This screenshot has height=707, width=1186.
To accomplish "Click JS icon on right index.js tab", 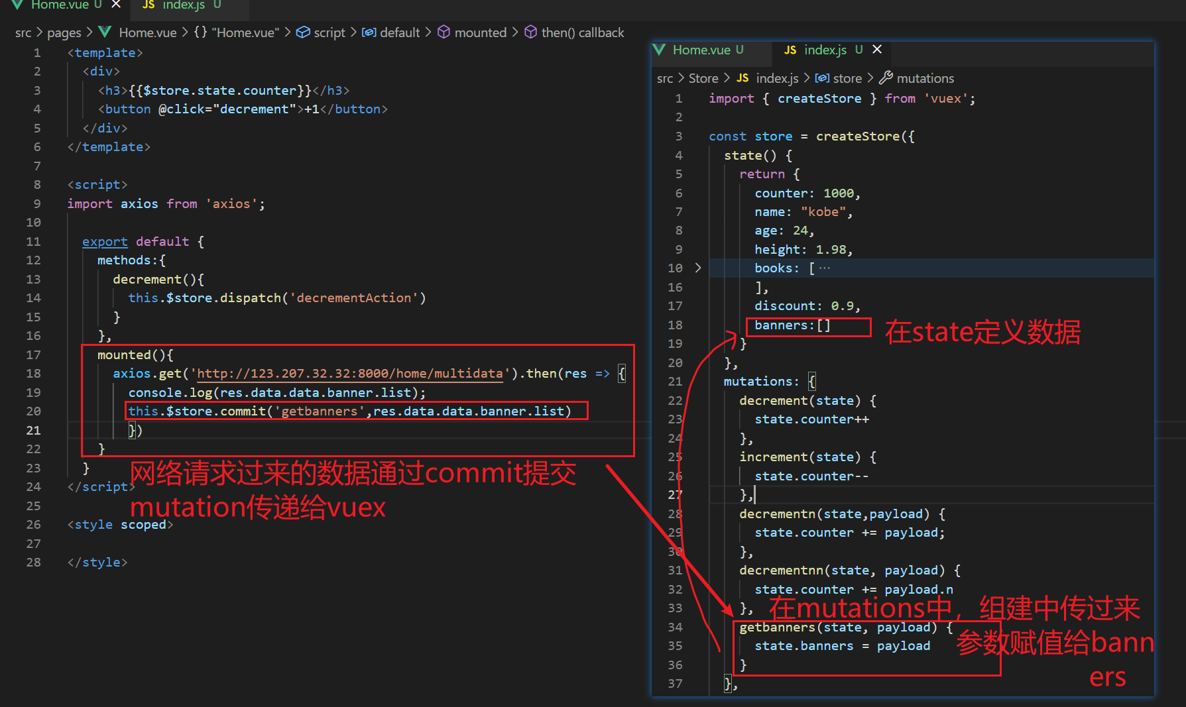I will click(790, 50).
